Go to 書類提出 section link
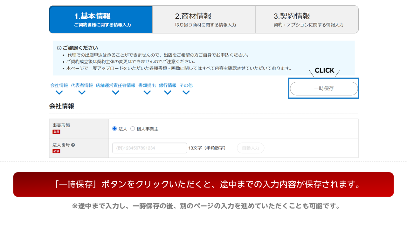 click(x=147, y=85)
